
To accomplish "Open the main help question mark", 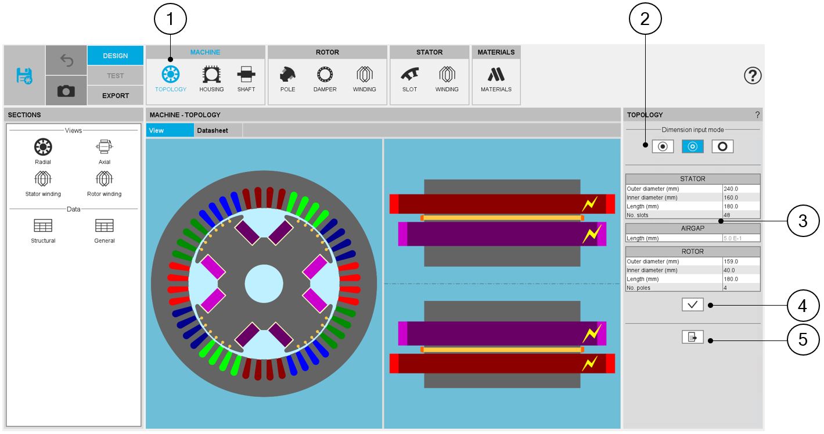I will (x=753, y=76).
